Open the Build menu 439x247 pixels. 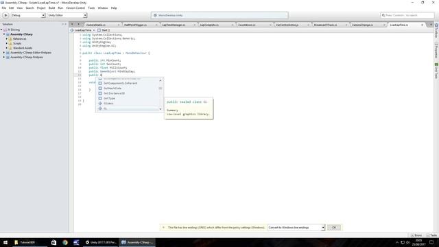pyautogui.click(x=52, y=8)
